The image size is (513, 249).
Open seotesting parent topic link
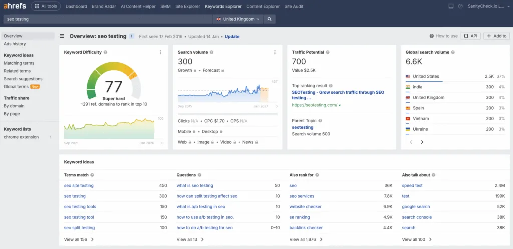(x=302, y=127)
